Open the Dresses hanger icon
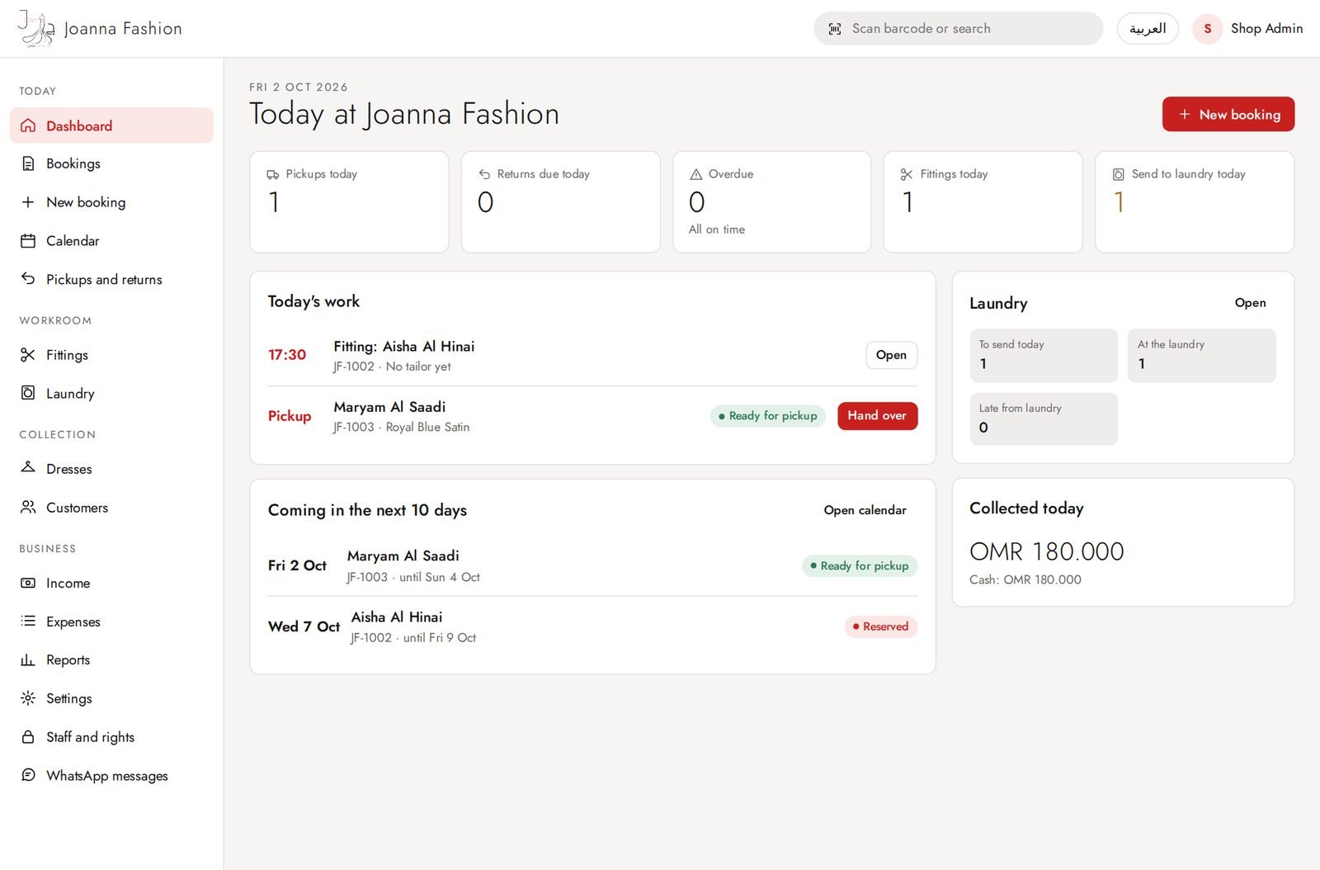This screenshot has width=1320, height=870. click(28, 468)
